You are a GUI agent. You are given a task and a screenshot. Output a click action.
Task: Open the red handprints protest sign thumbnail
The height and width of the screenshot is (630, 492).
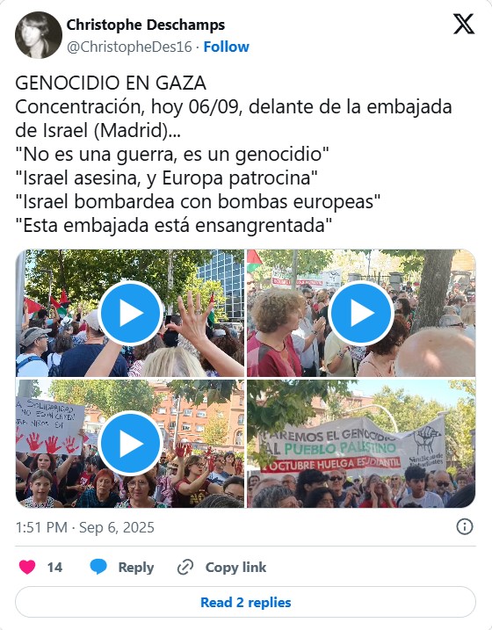[x=130, y=444]
